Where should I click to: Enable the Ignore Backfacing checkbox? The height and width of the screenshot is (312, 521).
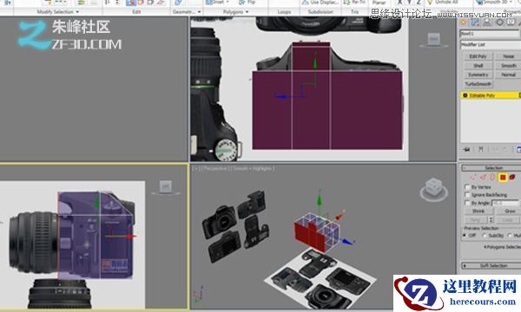tap(467, 195)
